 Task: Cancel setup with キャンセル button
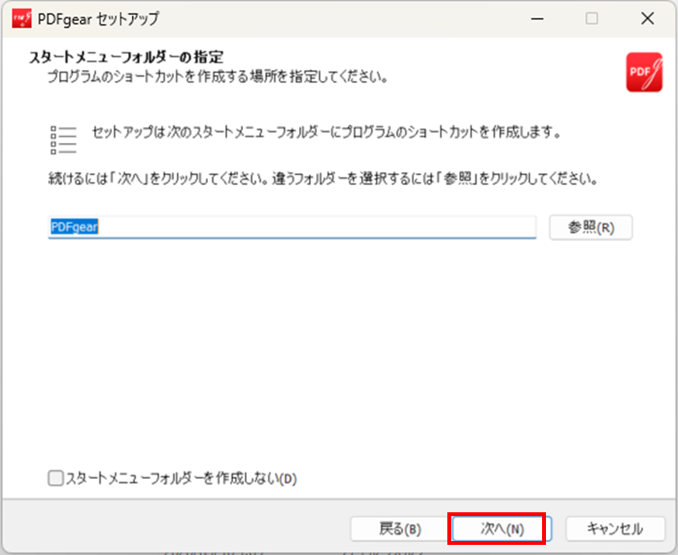(615, 529)
